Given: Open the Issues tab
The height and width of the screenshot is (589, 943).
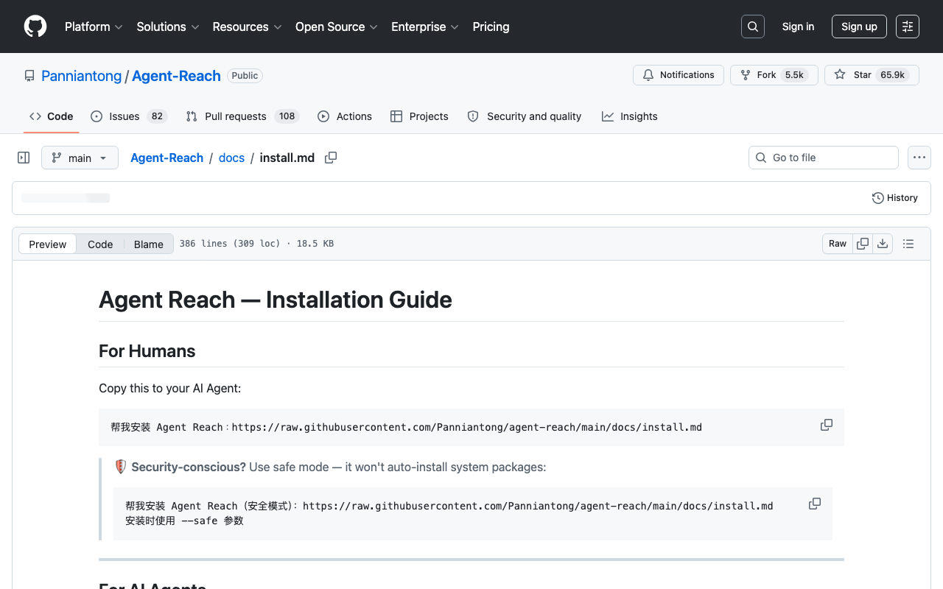Looking at the screenshot, I should pos(129,116).
